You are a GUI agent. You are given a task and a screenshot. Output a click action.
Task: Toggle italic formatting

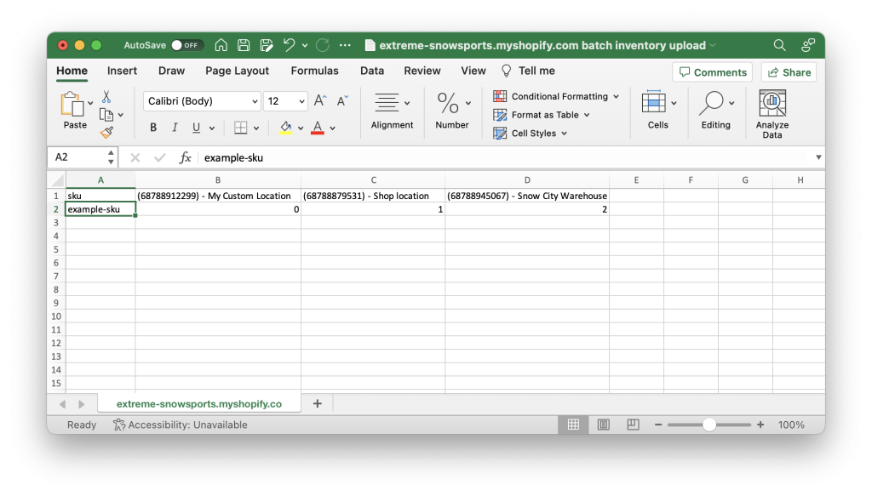click(174, 127)
